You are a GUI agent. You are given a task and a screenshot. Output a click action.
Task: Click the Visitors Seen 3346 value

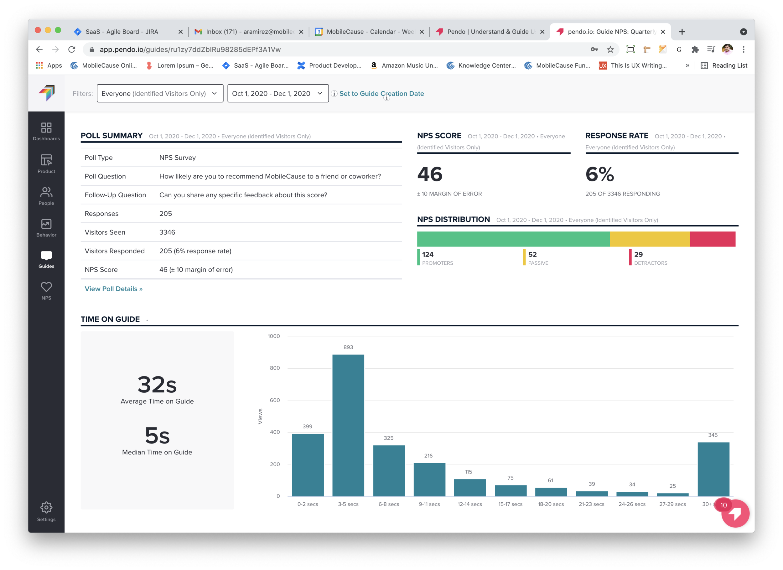[x=167, y=232]
